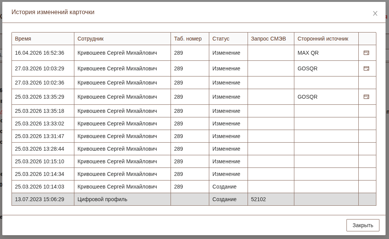Click СМЭВ request number 52102
This screenshot has height=239, width=389.
[x=258, y=199]
